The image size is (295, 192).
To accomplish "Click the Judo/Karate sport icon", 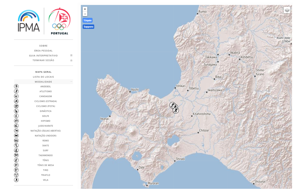I will click(16, 126).
